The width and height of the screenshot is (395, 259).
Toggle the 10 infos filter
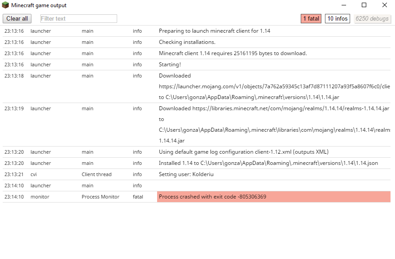pos(337,18)
